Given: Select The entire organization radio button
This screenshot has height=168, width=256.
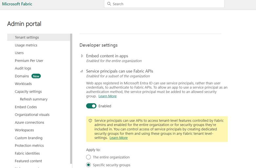Looking at the screenshot, I should point(88,157).
